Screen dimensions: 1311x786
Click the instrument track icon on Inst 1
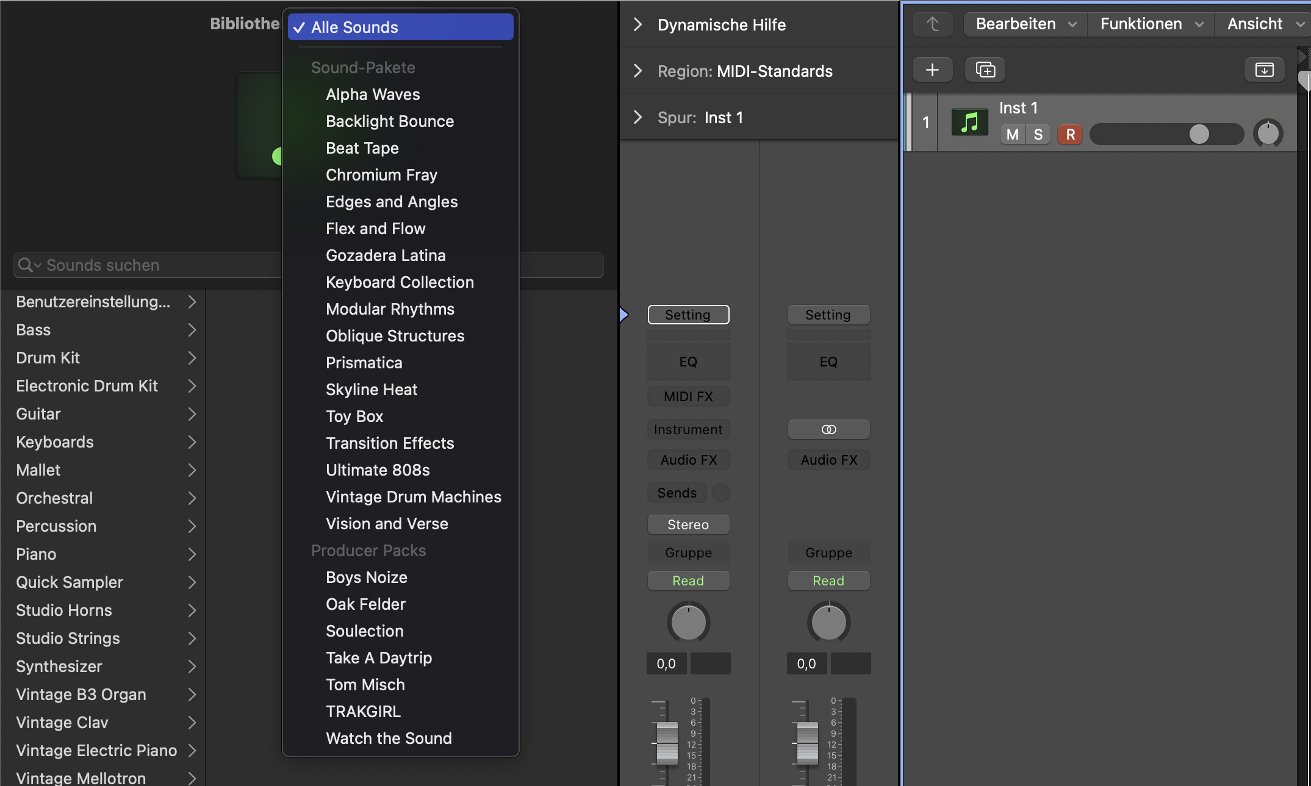[969, 121]
